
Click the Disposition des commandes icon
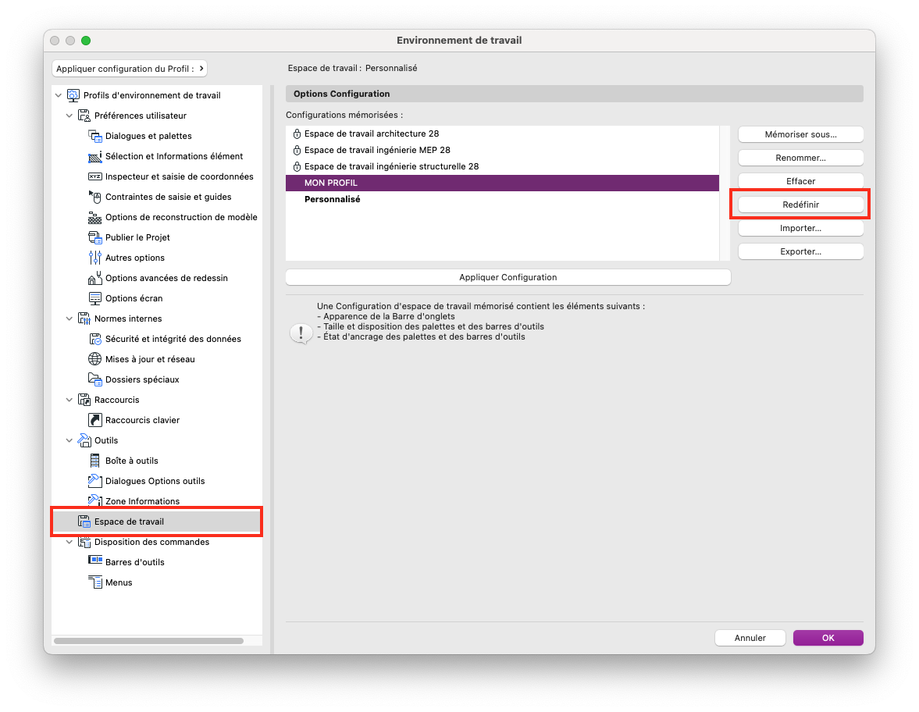pyautogui.click(x=84, y=542)
